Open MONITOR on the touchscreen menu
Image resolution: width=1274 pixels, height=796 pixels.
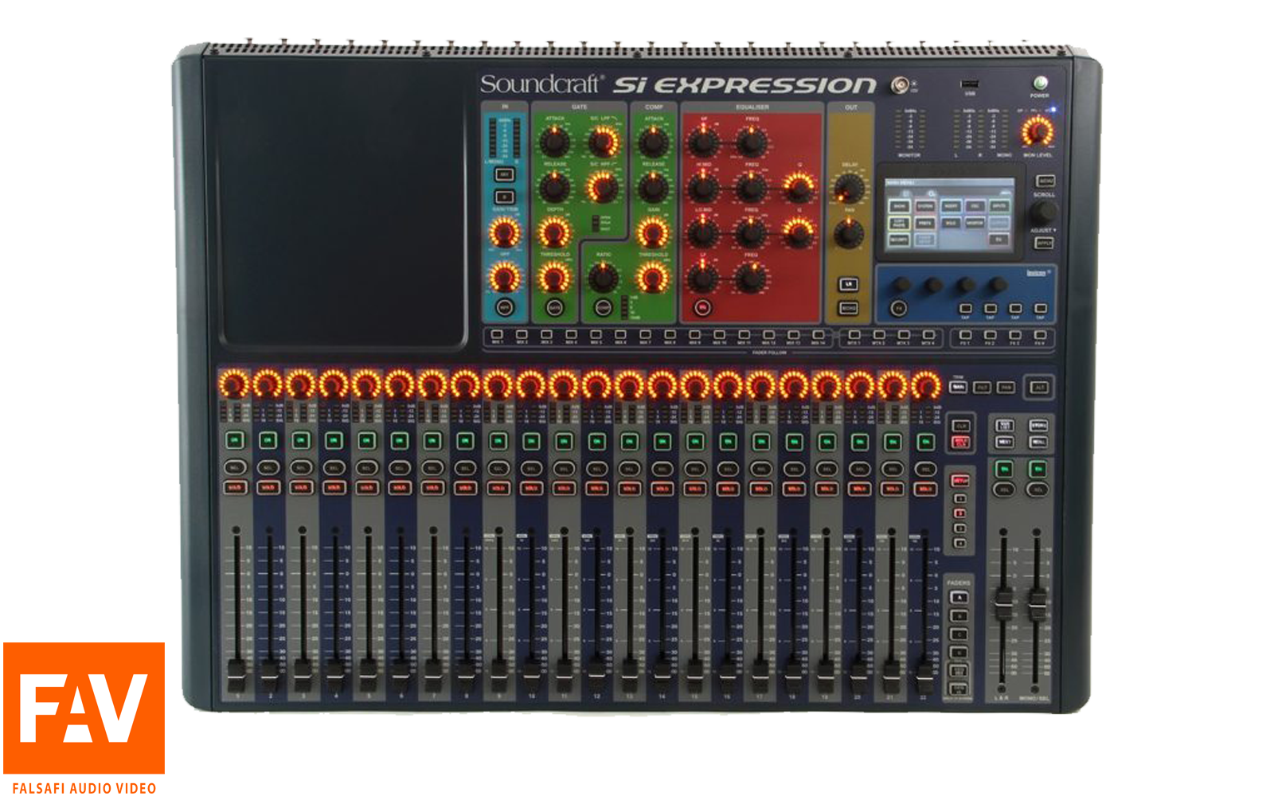[975, 223]
